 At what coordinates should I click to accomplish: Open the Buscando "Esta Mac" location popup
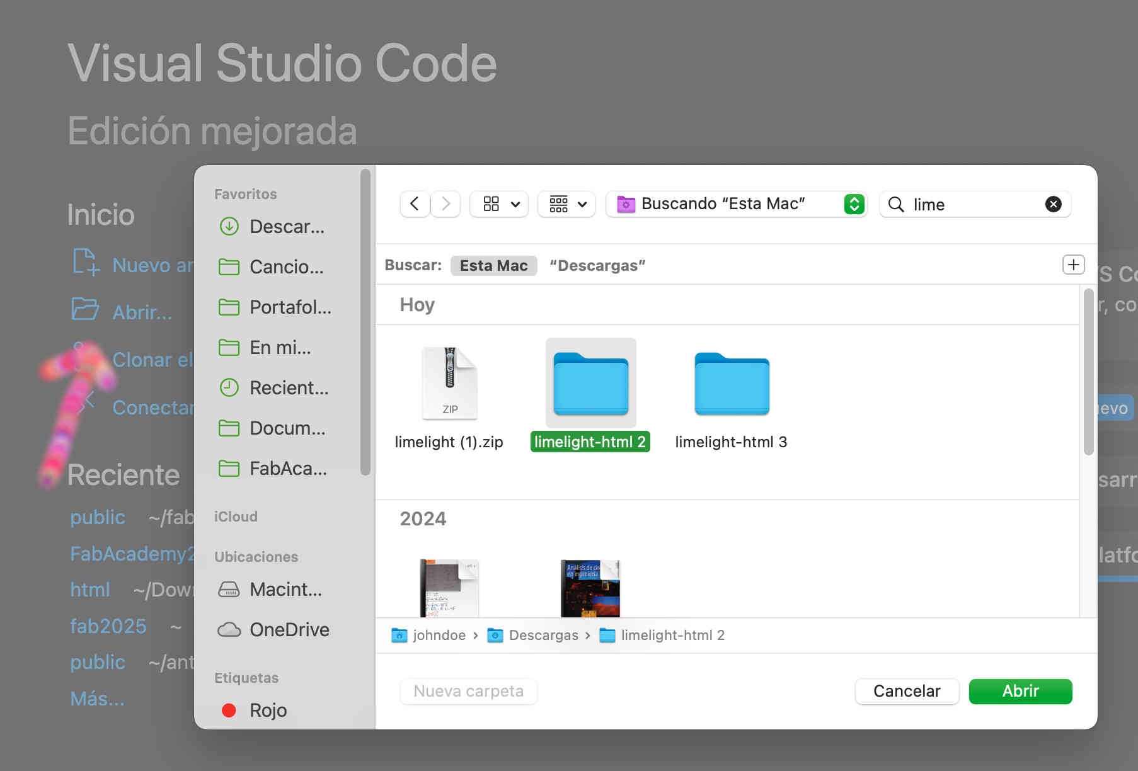736,204
